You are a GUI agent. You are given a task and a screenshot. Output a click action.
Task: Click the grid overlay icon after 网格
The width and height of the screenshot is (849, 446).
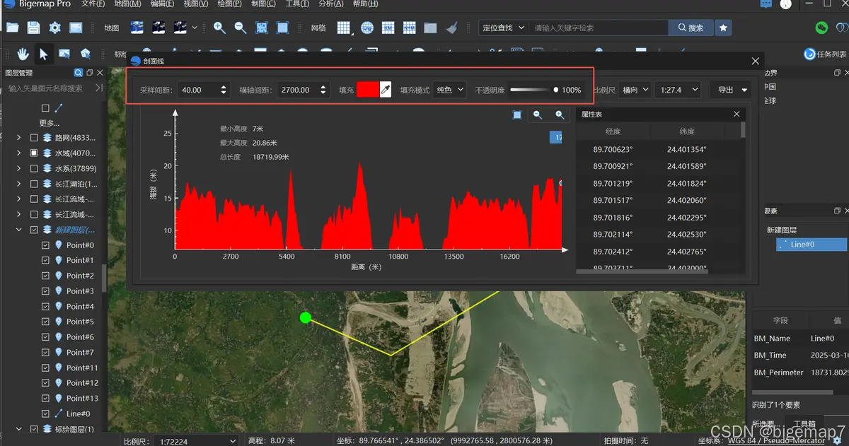tap(344, 28)
